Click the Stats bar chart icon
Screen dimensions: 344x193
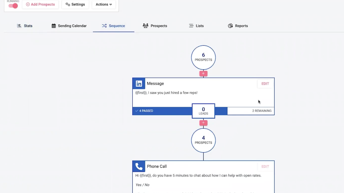pos(19,26)
